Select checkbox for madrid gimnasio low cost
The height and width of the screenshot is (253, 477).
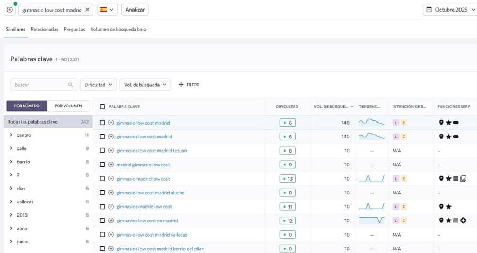102,164
